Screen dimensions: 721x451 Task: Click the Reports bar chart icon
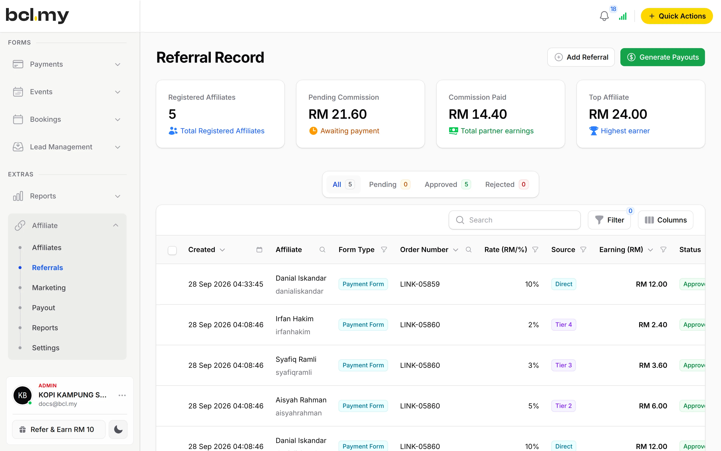tap(18, 196)
